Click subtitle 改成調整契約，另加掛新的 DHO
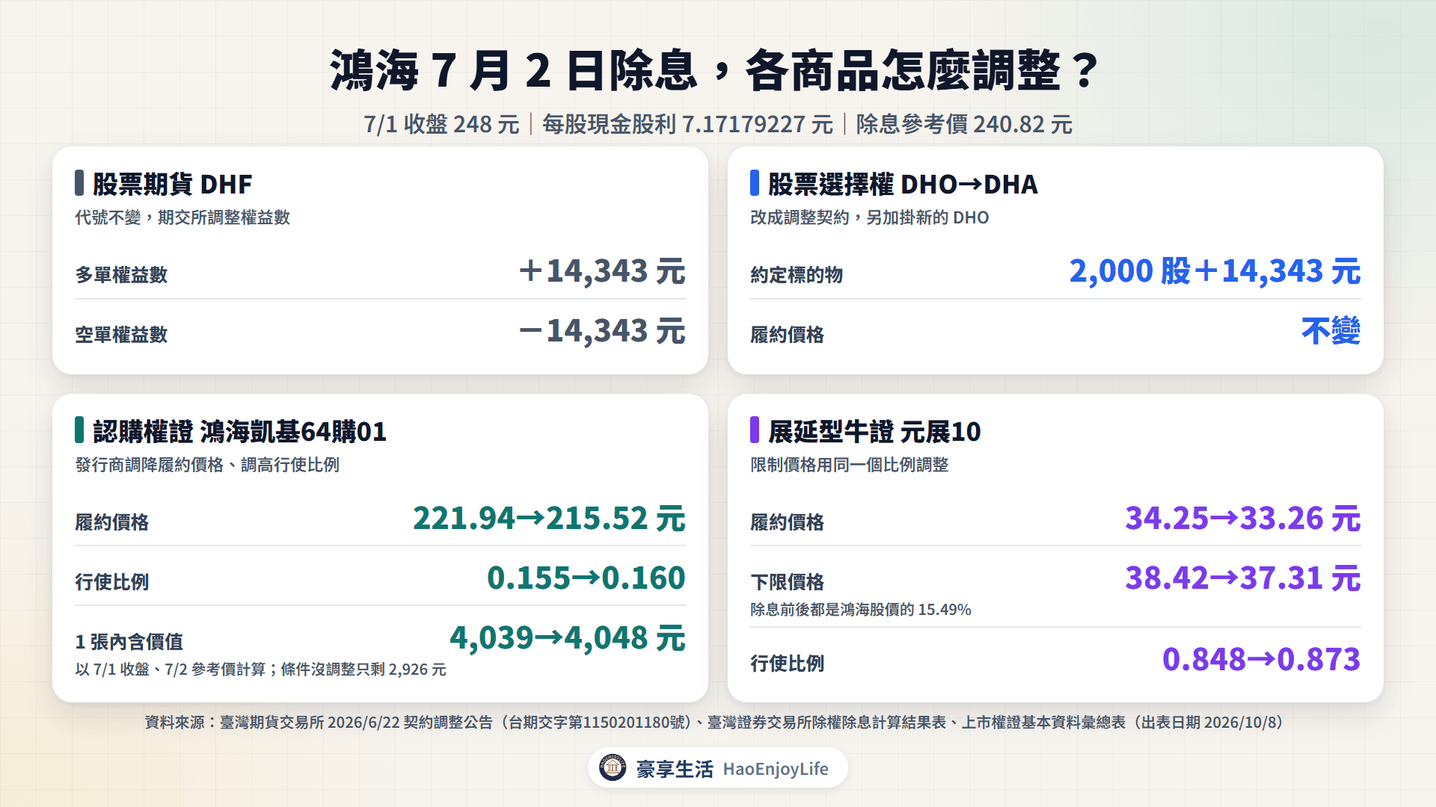Image resolution: width=1436 pixels, height=807 pixels. (869, 217)
